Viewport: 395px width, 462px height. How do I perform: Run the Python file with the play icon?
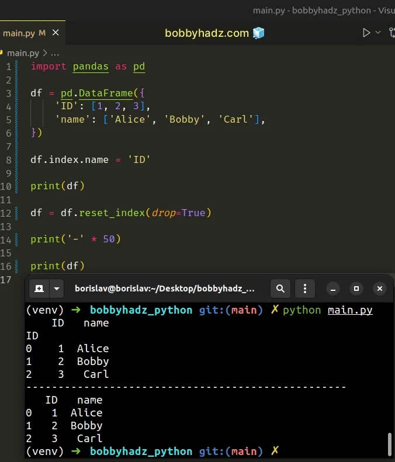[x=366, y=33]
